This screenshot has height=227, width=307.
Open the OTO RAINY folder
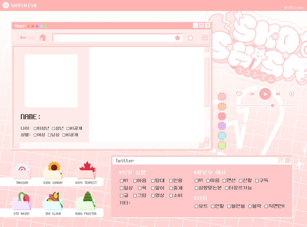pyautogui.click(x=21, y=201)
